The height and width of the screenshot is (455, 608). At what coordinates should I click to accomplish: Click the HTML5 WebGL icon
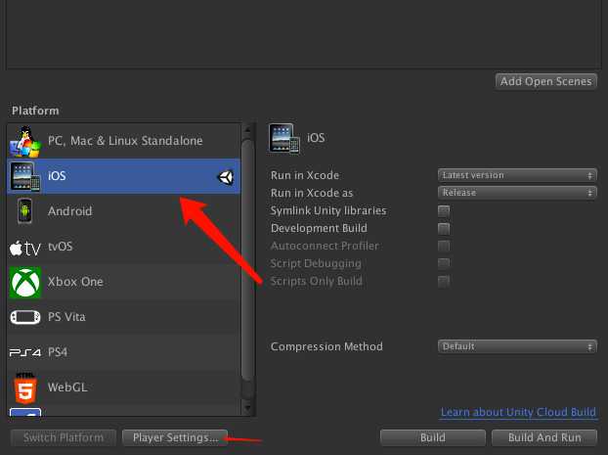pos(25,387)
